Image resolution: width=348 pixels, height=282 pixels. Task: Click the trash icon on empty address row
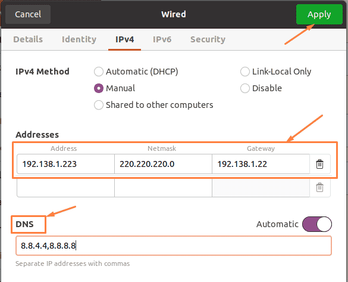point(319,187)
